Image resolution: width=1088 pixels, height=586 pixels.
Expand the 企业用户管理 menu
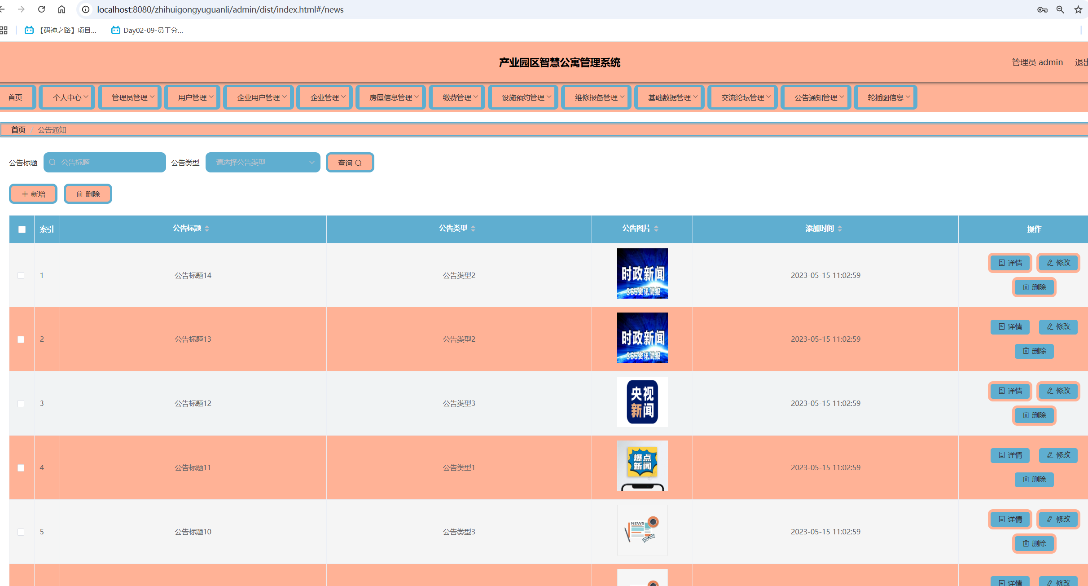click(258, 97)
